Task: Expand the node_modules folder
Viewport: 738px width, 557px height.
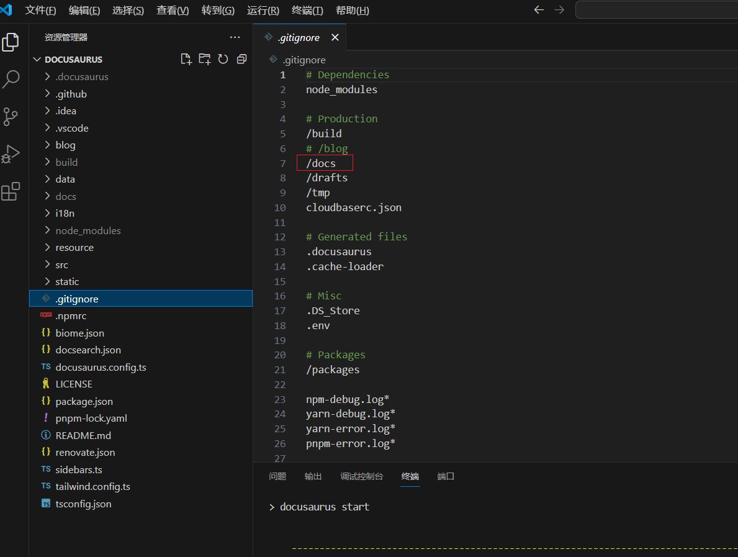Action: [x=47, y=230]
